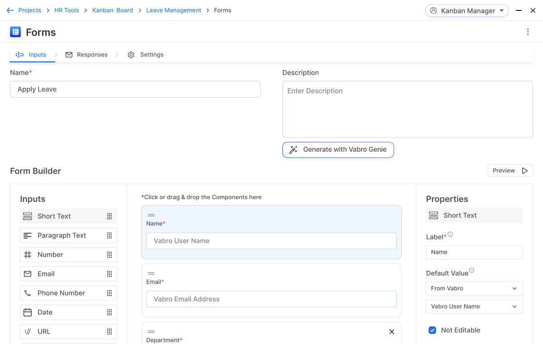Open the three-dot menu at top right
The image size is (543, 344).
click(528, 32)
